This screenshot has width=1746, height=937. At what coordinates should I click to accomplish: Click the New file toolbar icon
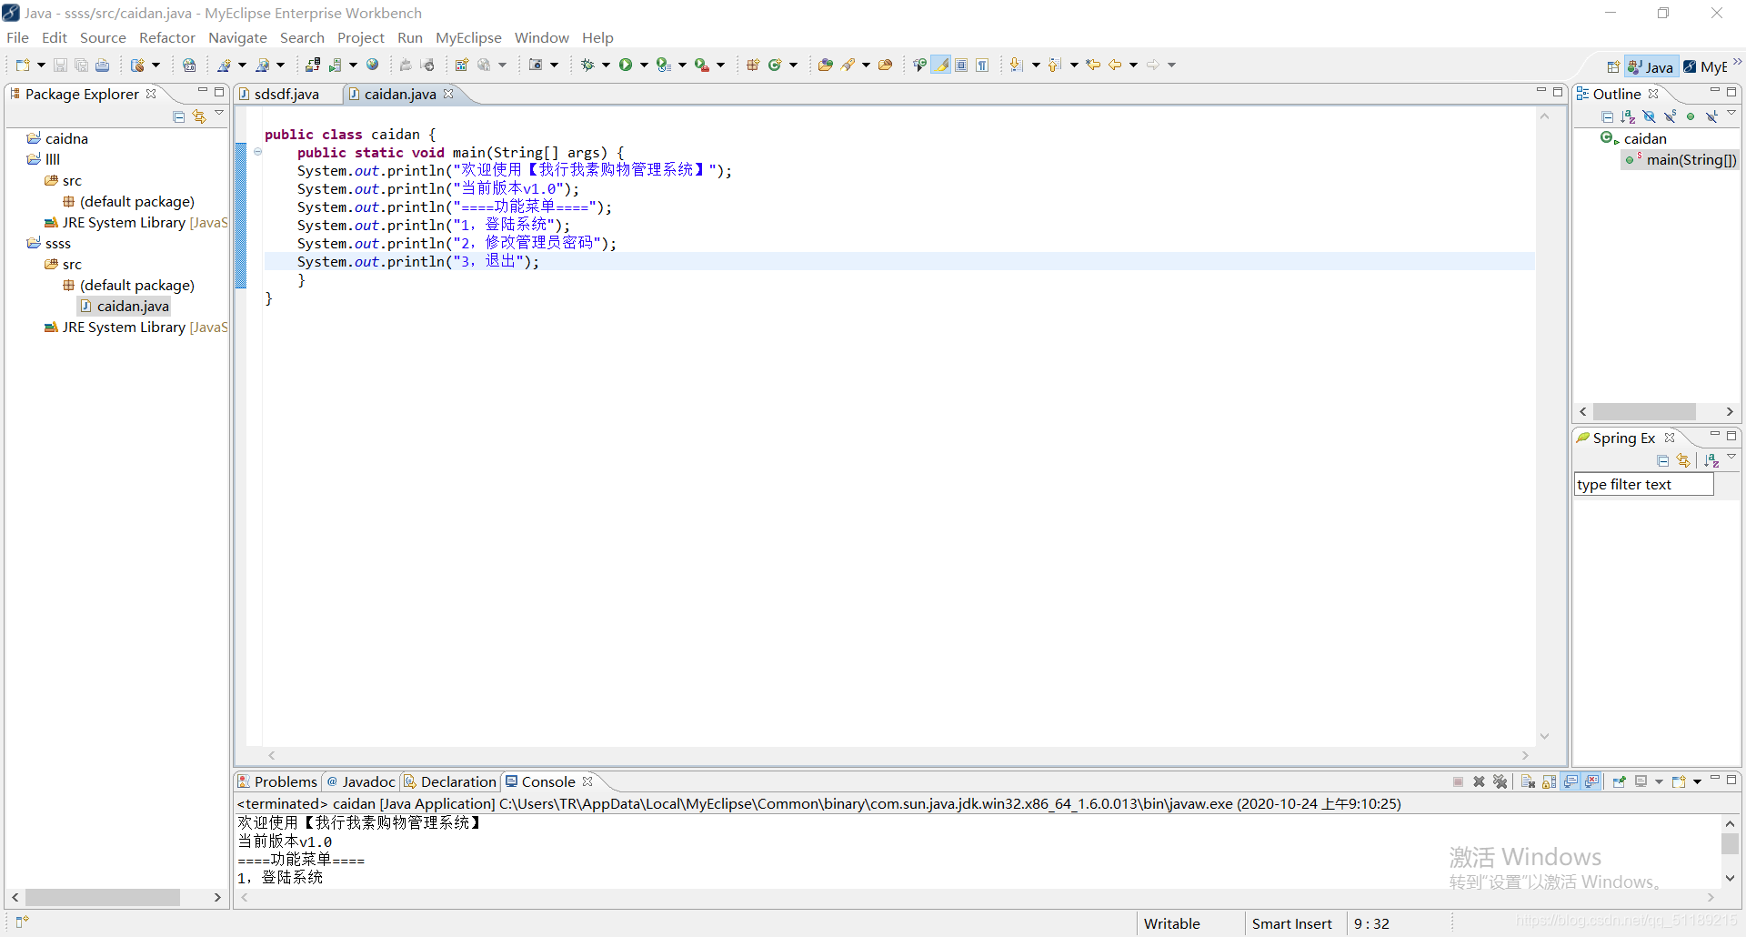click(23, 65)
